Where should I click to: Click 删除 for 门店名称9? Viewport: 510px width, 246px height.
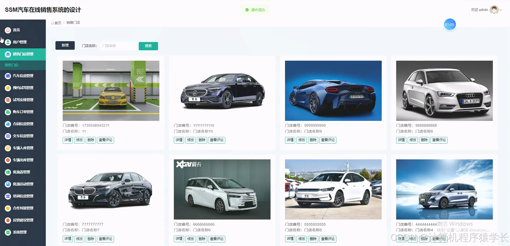tap(313, 140)
